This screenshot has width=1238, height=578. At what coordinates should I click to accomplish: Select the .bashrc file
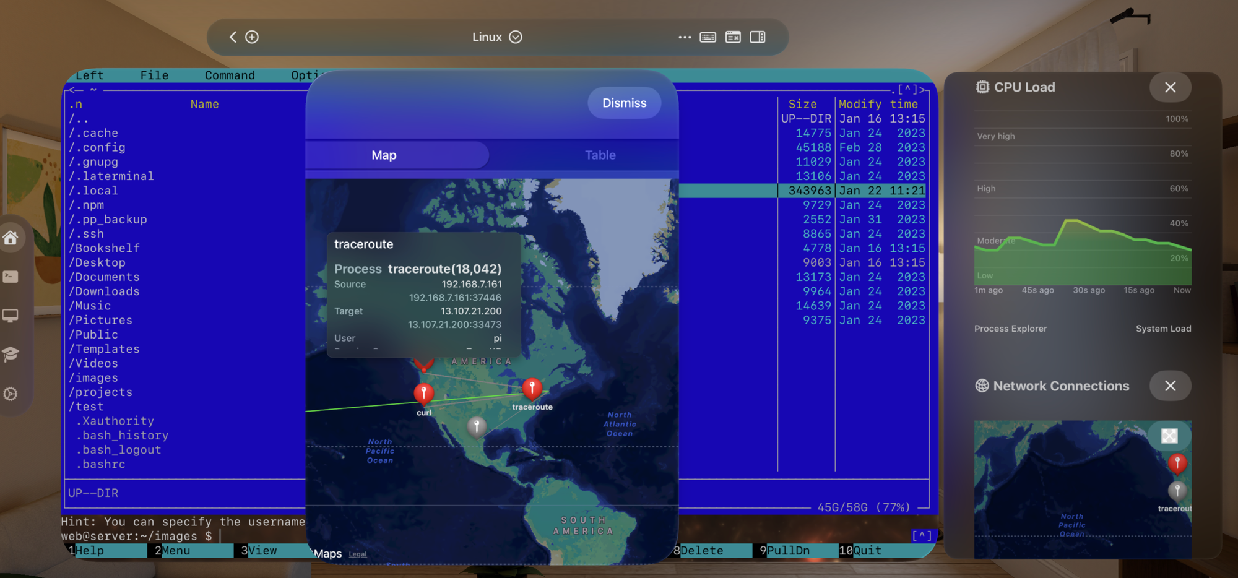click(100, 464)
